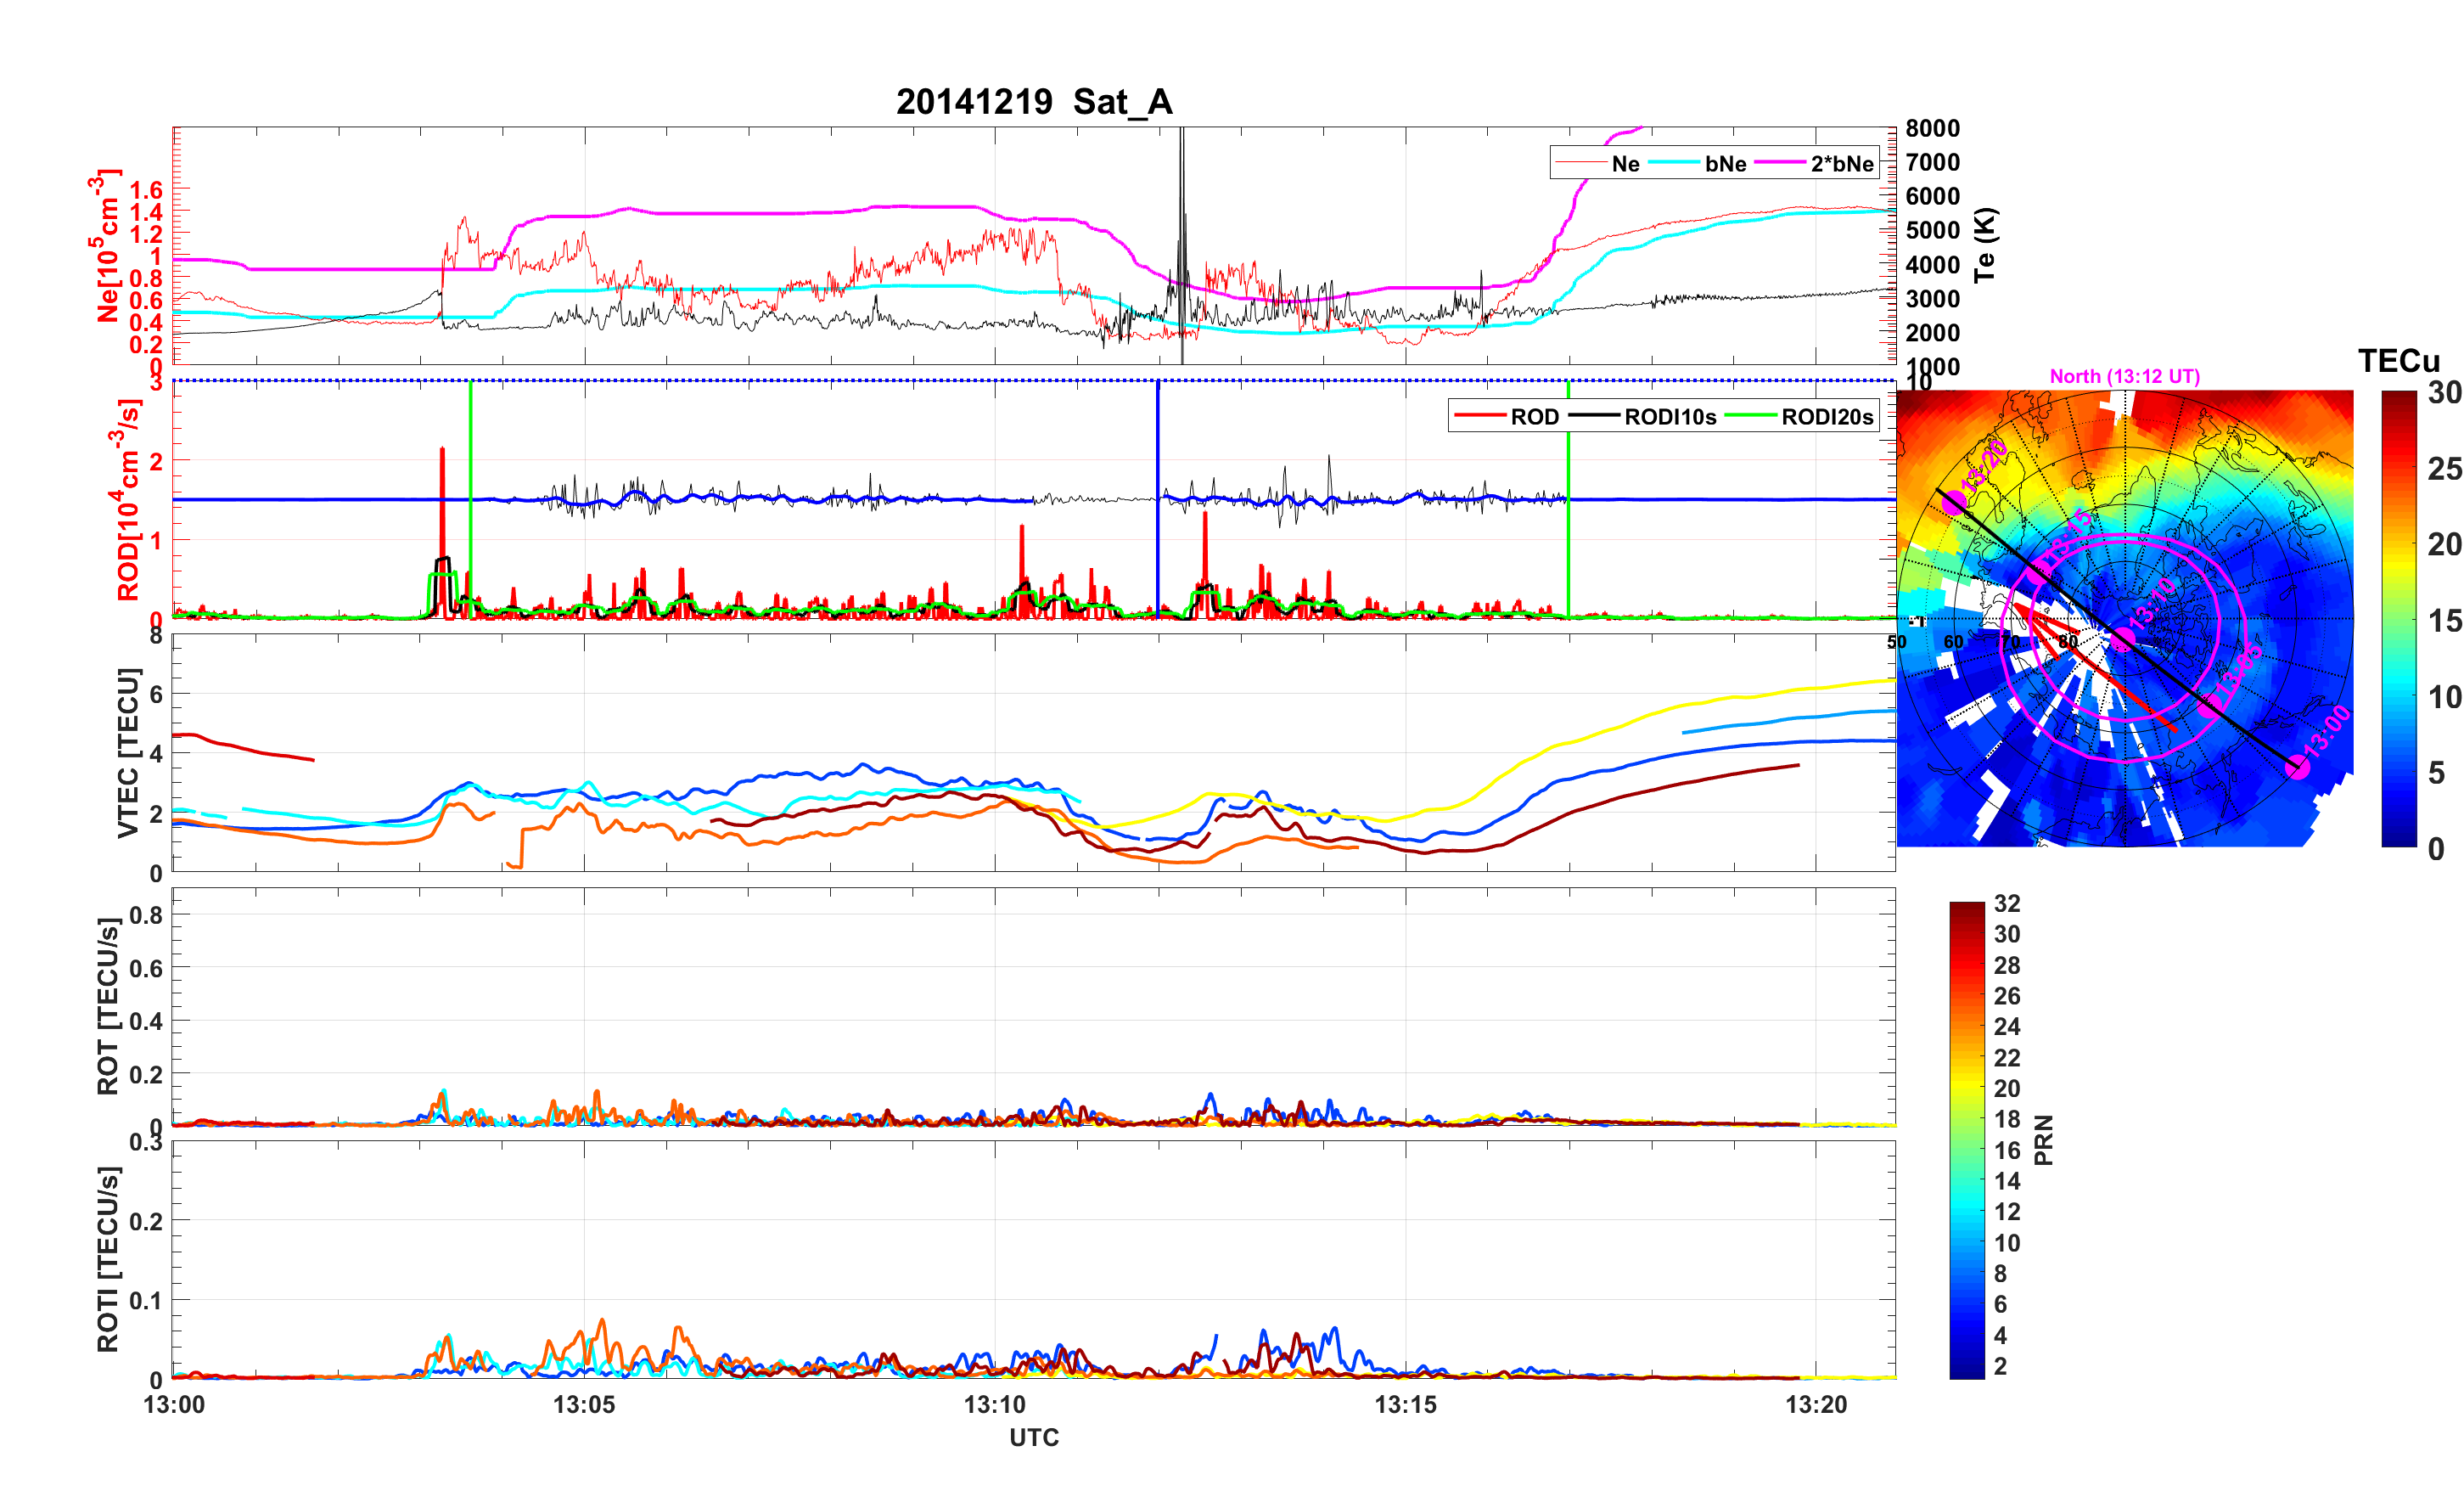Click the UTC x-axis label

pyautogui.click(x=1033, y=1437)
